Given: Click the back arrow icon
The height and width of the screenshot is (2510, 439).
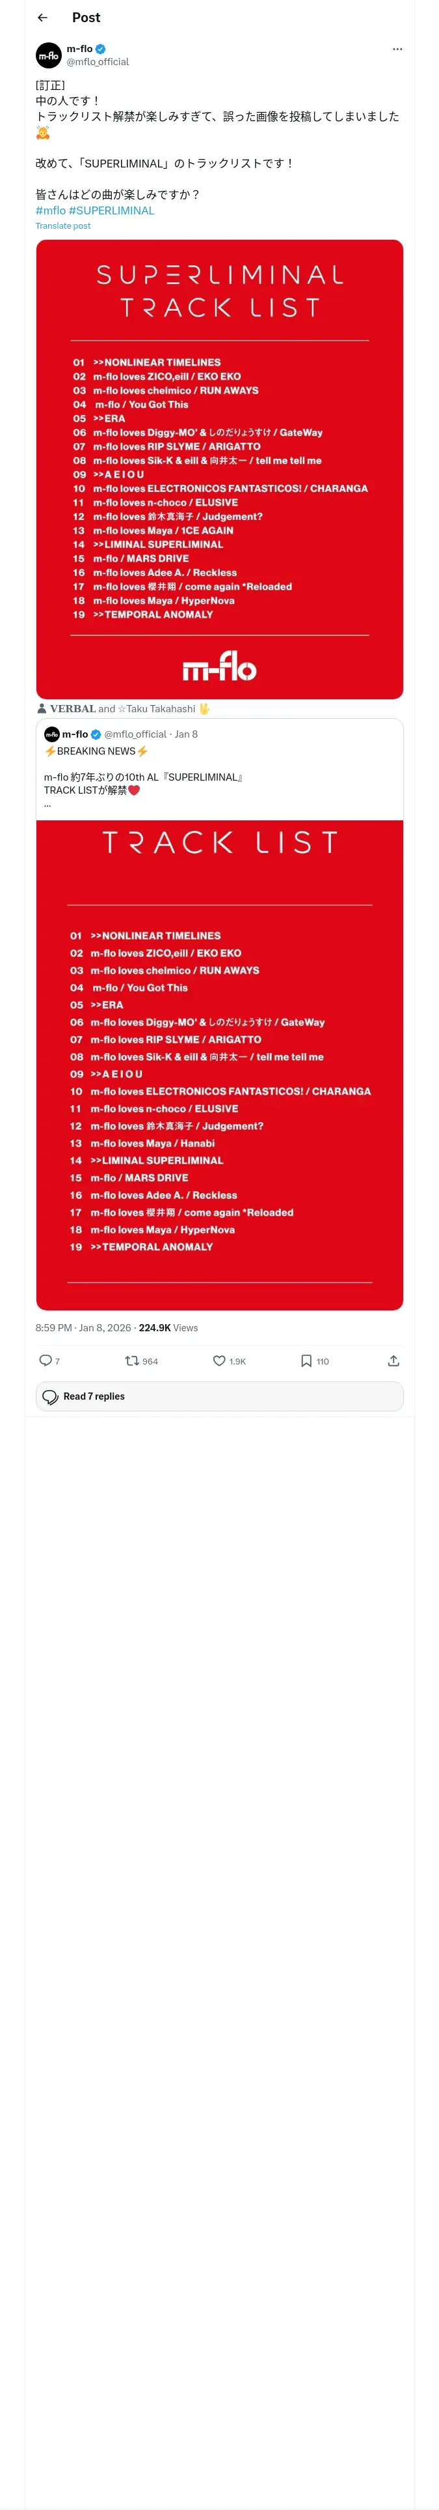Looking at the screenshot, I should 42,18.
